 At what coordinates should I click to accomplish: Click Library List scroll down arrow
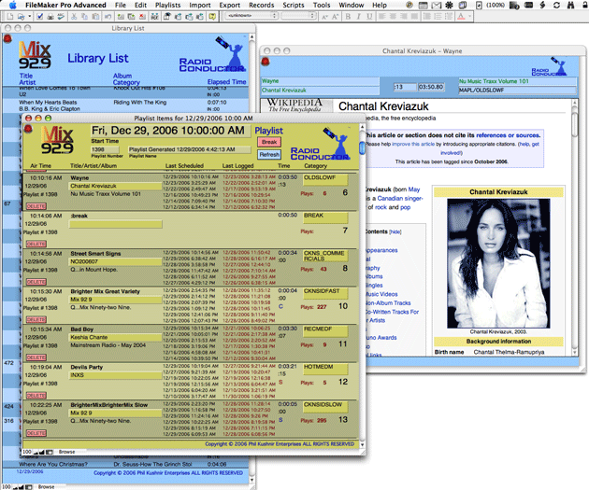click(x=251, y=480)
